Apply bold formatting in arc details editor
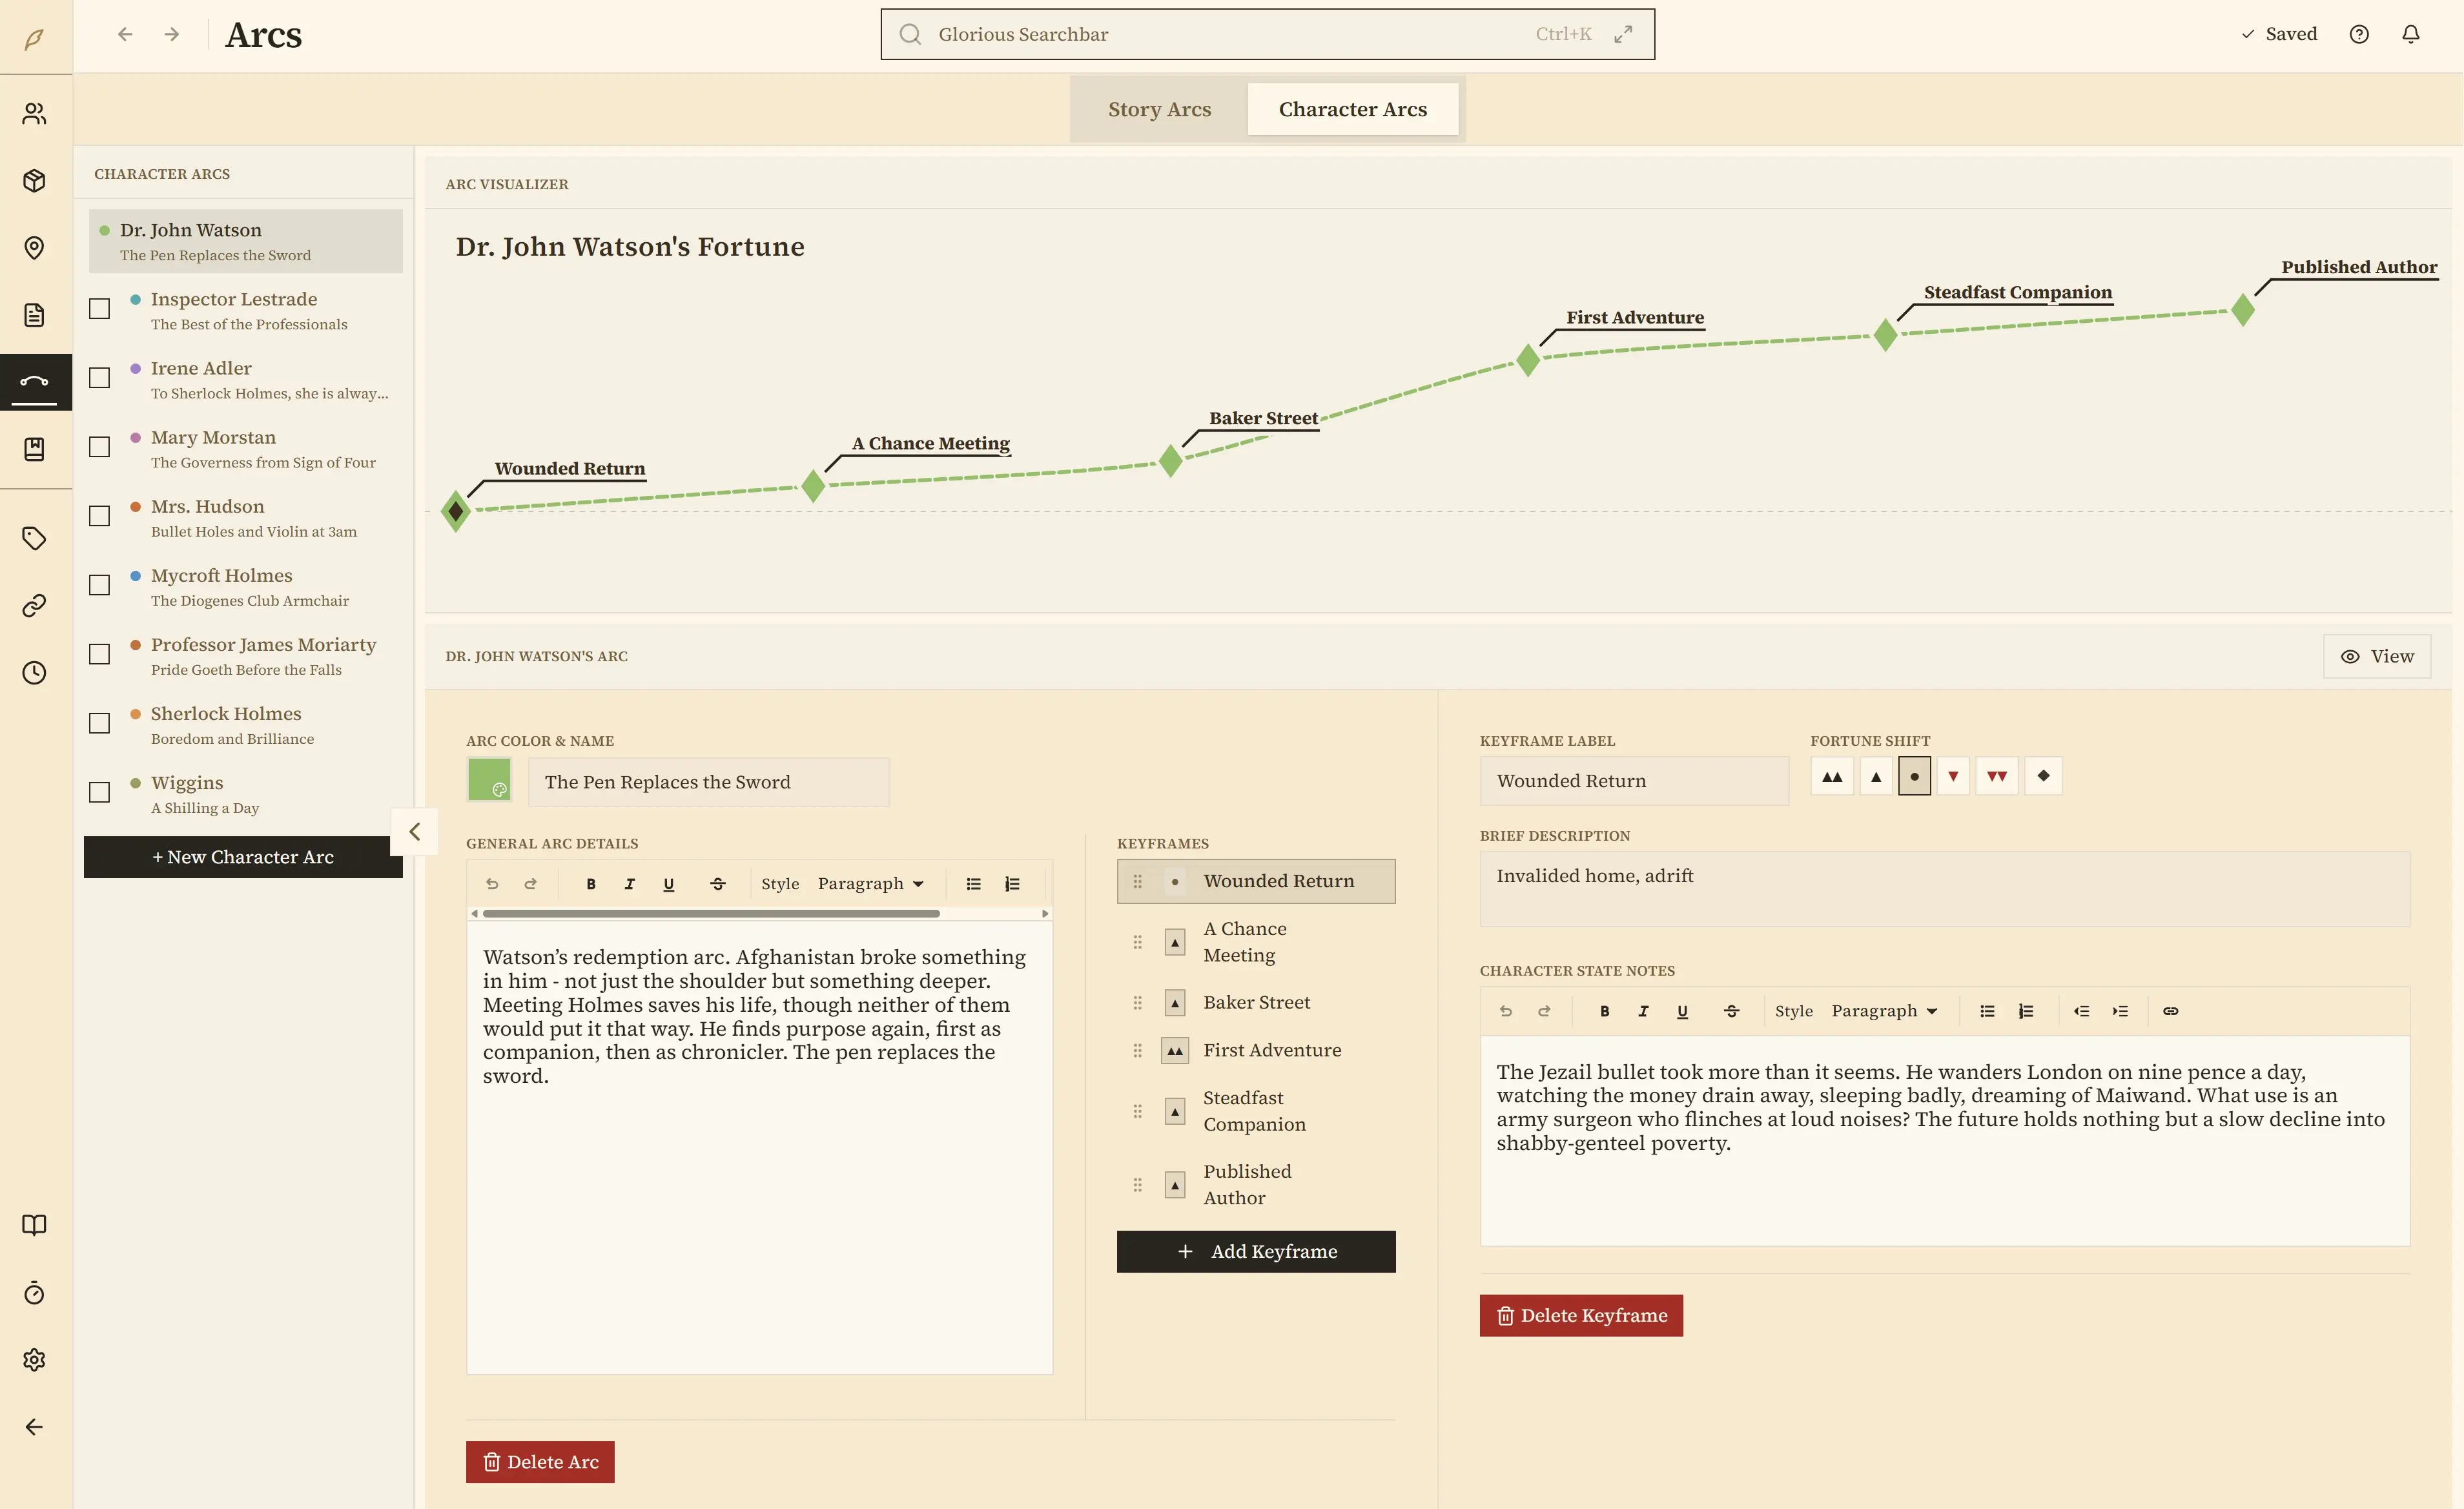This screenshot has width=2464, height=1509. pos(590,883)
